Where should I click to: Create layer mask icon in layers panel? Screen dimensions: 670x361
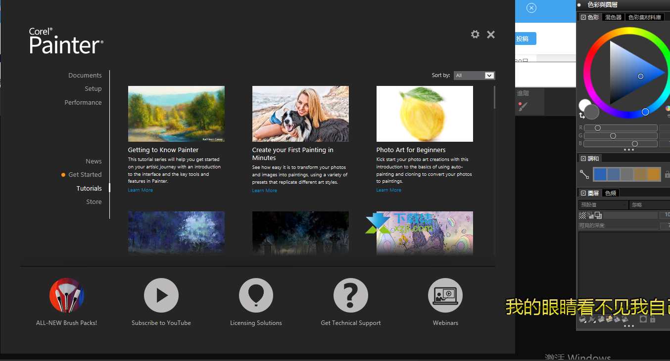[x=643, y=319]
